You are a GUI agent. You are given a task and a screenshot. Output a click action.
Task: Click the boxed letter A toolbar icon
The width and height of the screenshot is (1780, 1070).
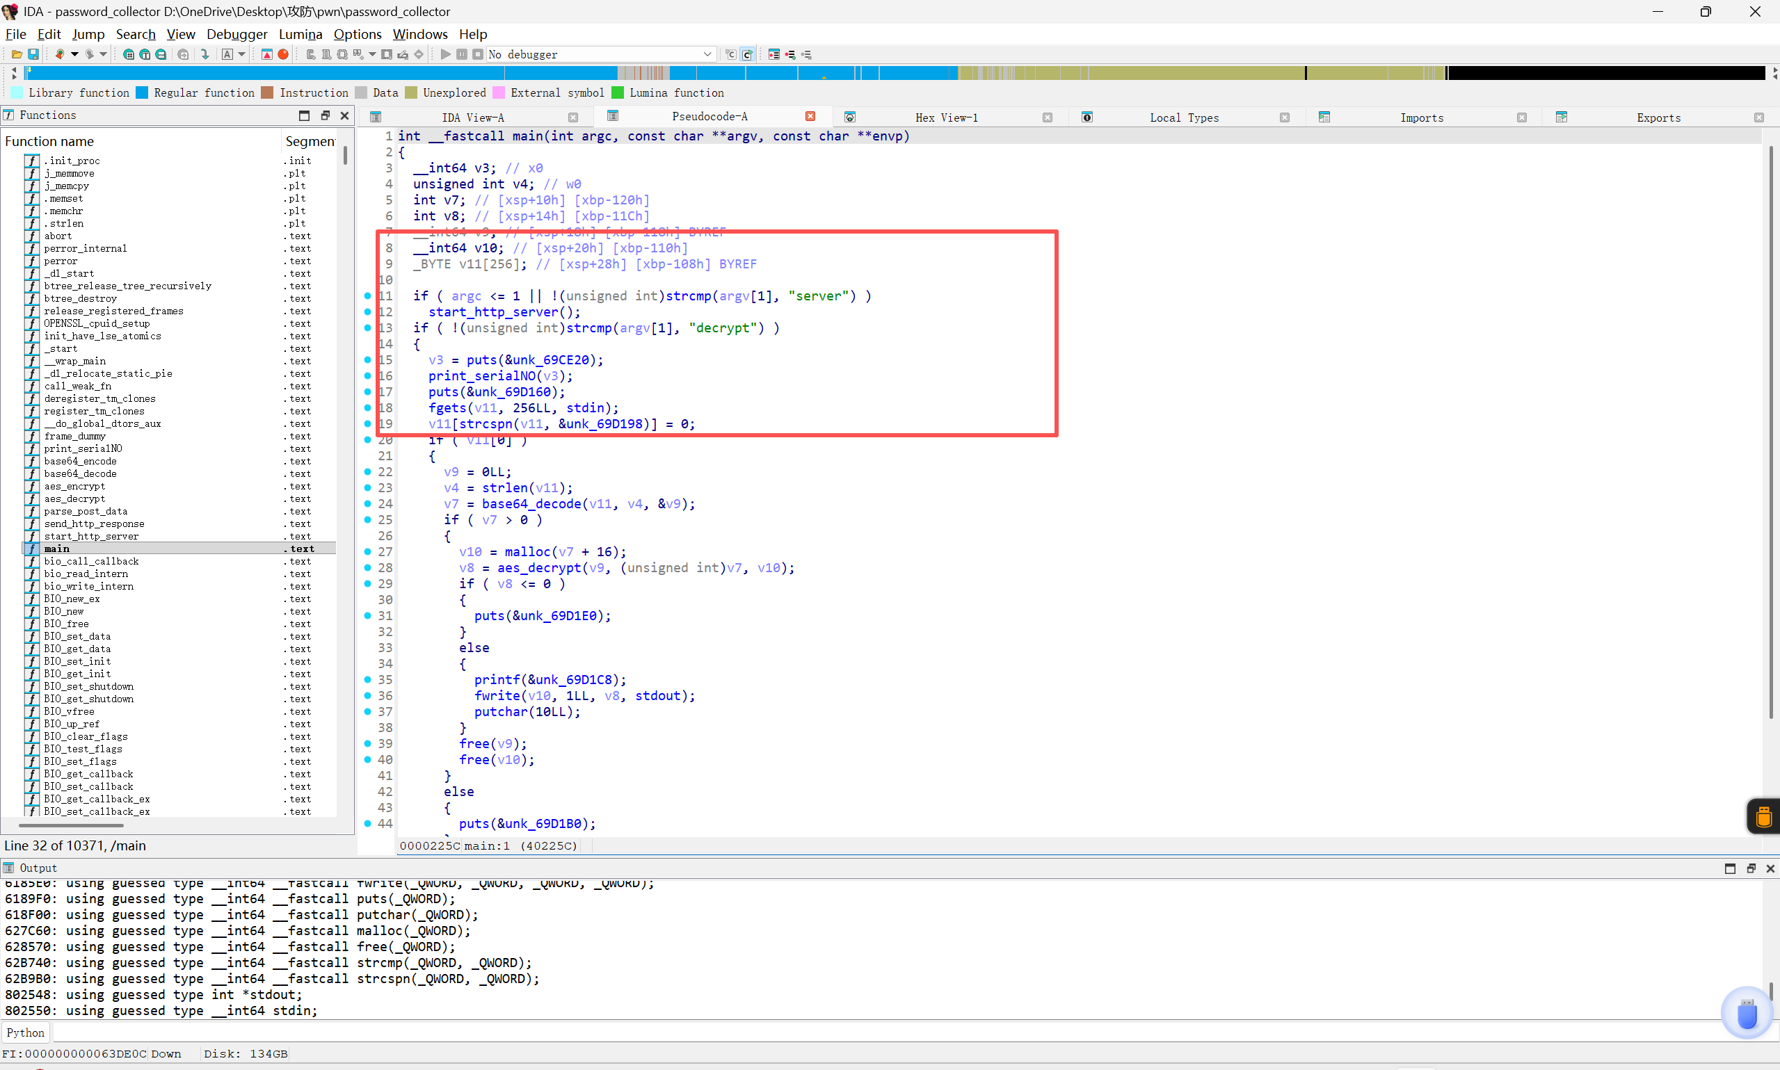[227, 54]
